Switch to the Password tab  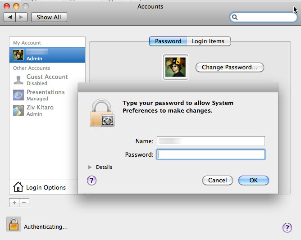[x=168, y=41]
